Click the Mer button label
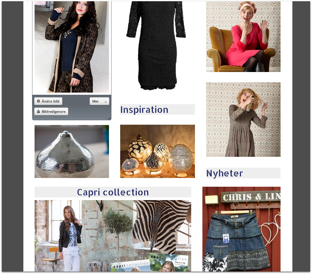 click(x=96, y=101)
